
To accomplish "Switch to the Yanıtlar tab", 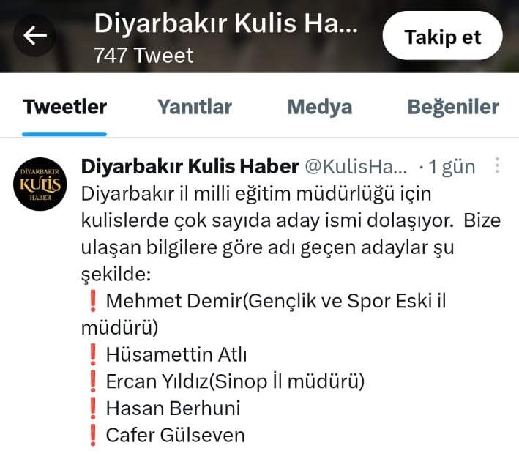I will 194,107.
